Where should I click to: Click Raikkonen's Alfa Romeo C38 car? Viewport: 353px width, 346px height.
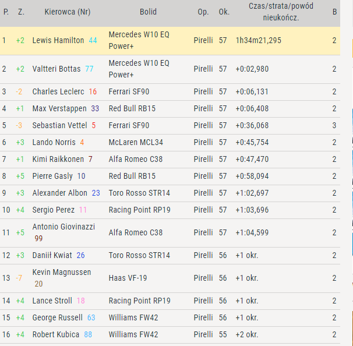click(x=136, y=159)
